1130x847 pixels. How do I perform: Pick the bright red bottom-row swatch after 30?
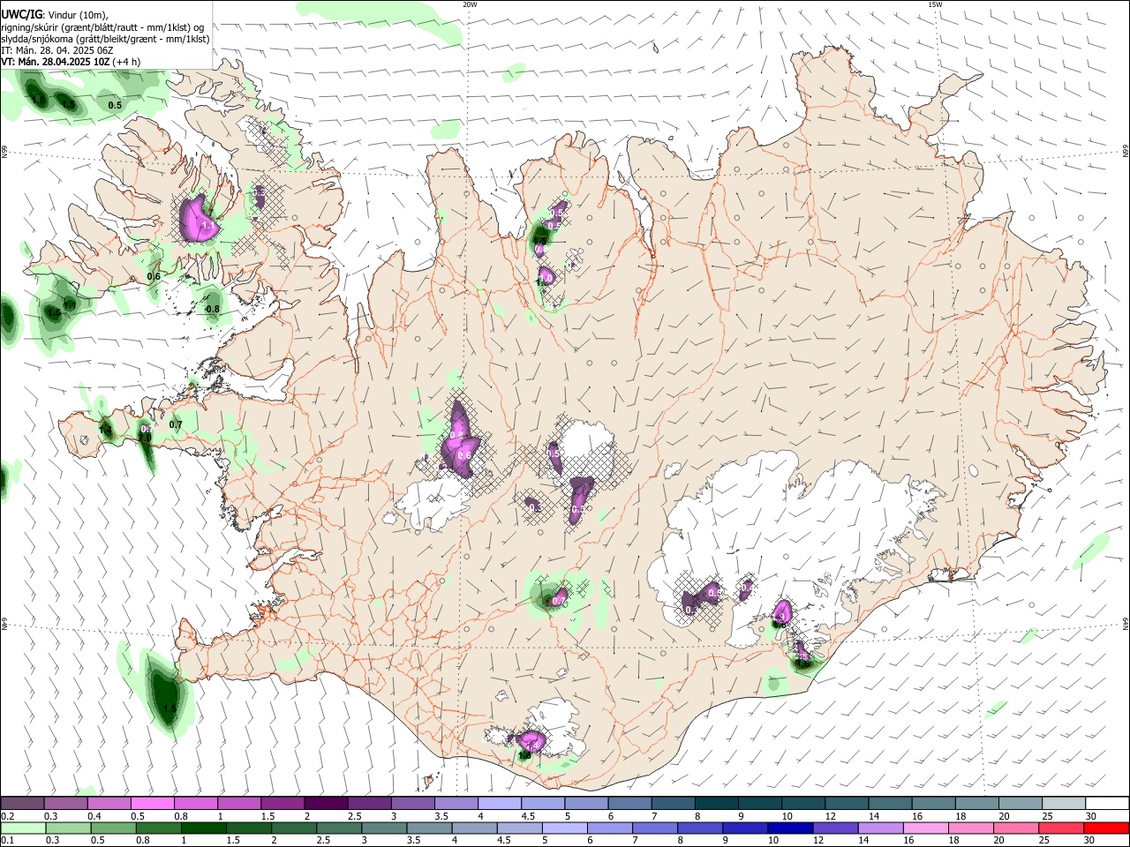[1106, 828]
